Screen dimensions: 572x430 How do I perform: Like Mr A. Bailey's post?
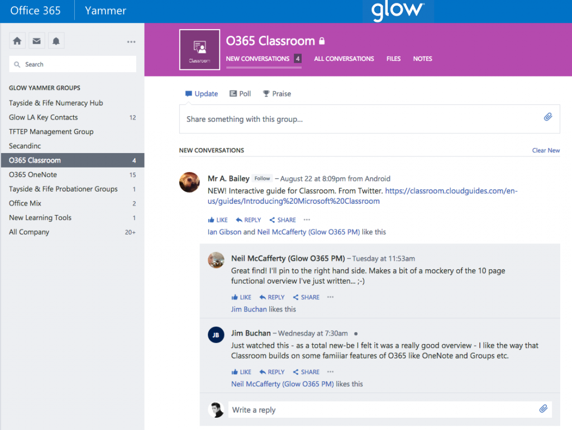click(218, 220)
